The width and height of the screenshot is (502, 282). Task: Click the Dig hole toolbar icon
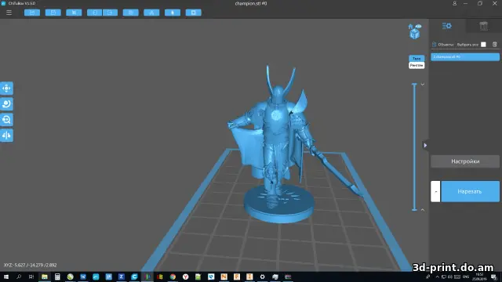click(194, 13)
